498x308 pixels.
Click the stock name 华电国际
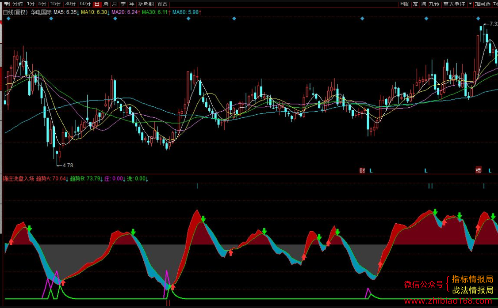(41, 12)
